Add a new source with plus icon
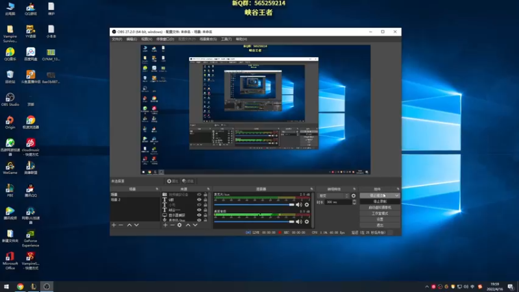The width and height of the screenshot is (519, 292). tap(165, 225)
